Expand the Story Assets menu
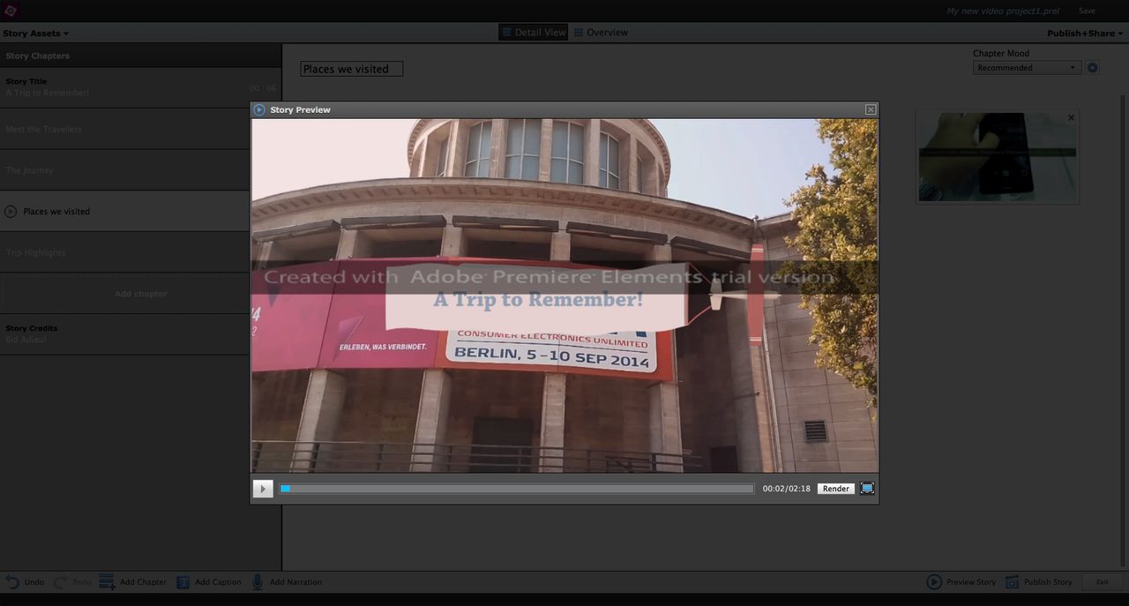The height and width of the screenshot is (606, 1129). tap(35, 34)
